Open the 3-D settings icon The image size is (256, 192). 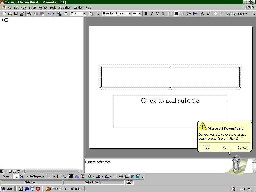138,176
